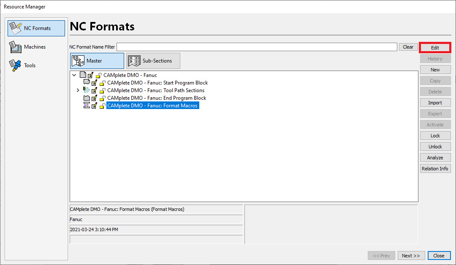Viewport: 456px width, 265px height.
Task: Expand the Tool Path Sections node
Action: click(78, 90)
